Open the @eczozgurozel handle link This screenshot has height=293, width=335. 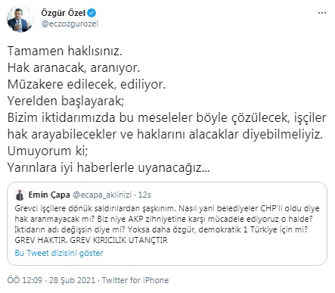(x=70, y=24)
